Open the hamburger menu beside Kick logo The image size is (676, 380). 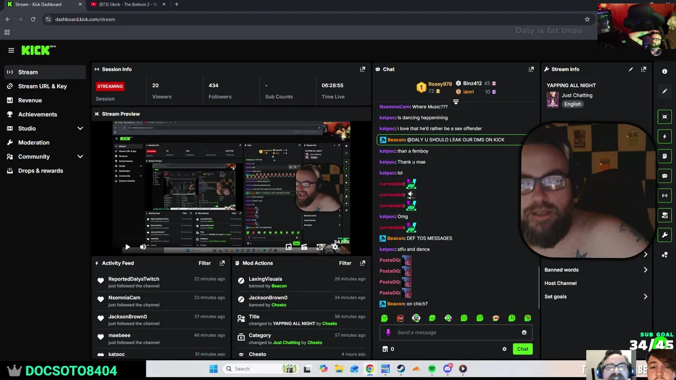[x=11, y=50]
